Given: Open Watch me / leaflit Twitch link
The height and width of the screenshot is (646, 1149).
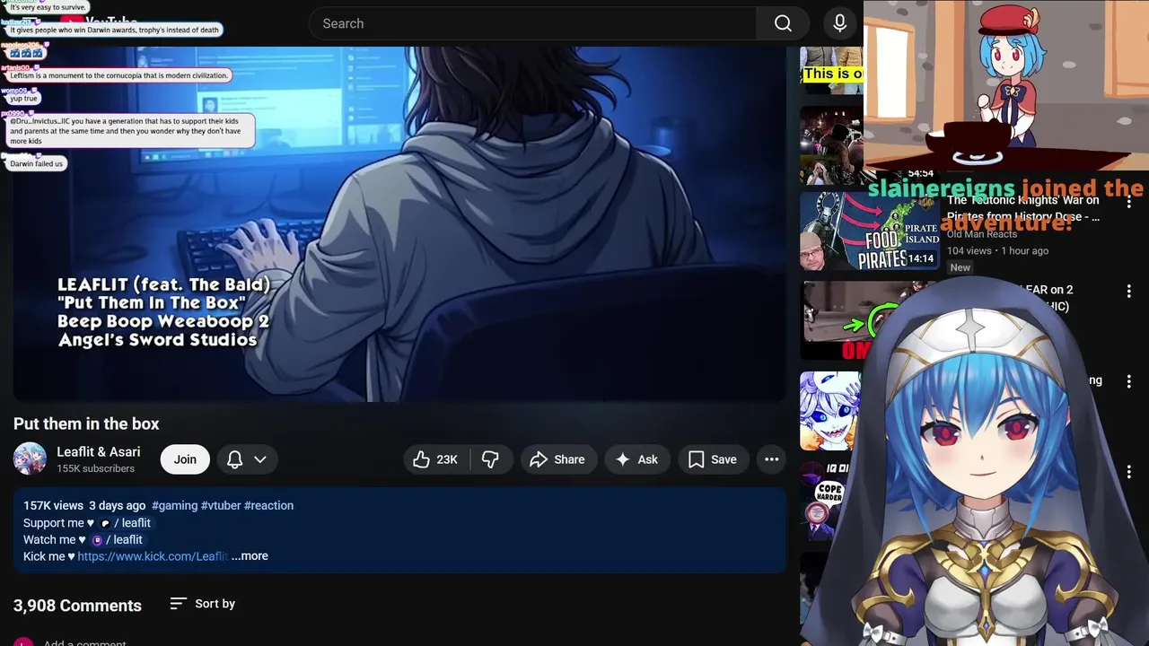Looking at the screenshot, I should coord(118,539).
